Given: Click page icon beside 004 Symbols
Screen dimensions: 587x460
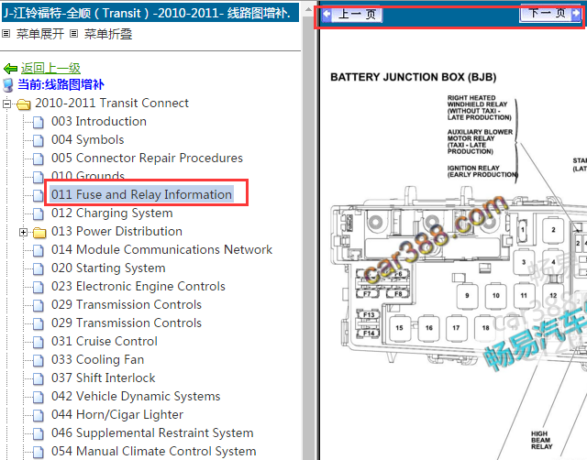Looking at the screenshot, I should pyautogui.click(x=38, y=140).
